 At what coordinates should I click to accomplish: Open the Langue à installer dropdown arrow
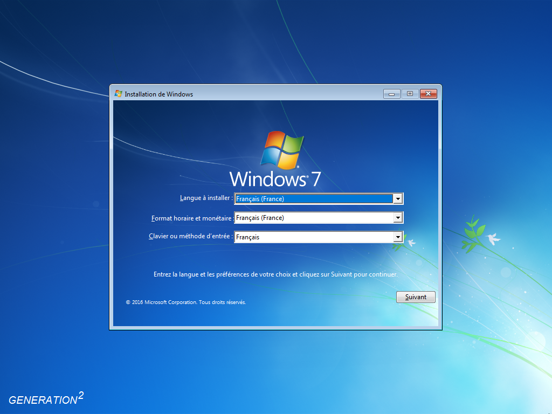click(398, 199)
